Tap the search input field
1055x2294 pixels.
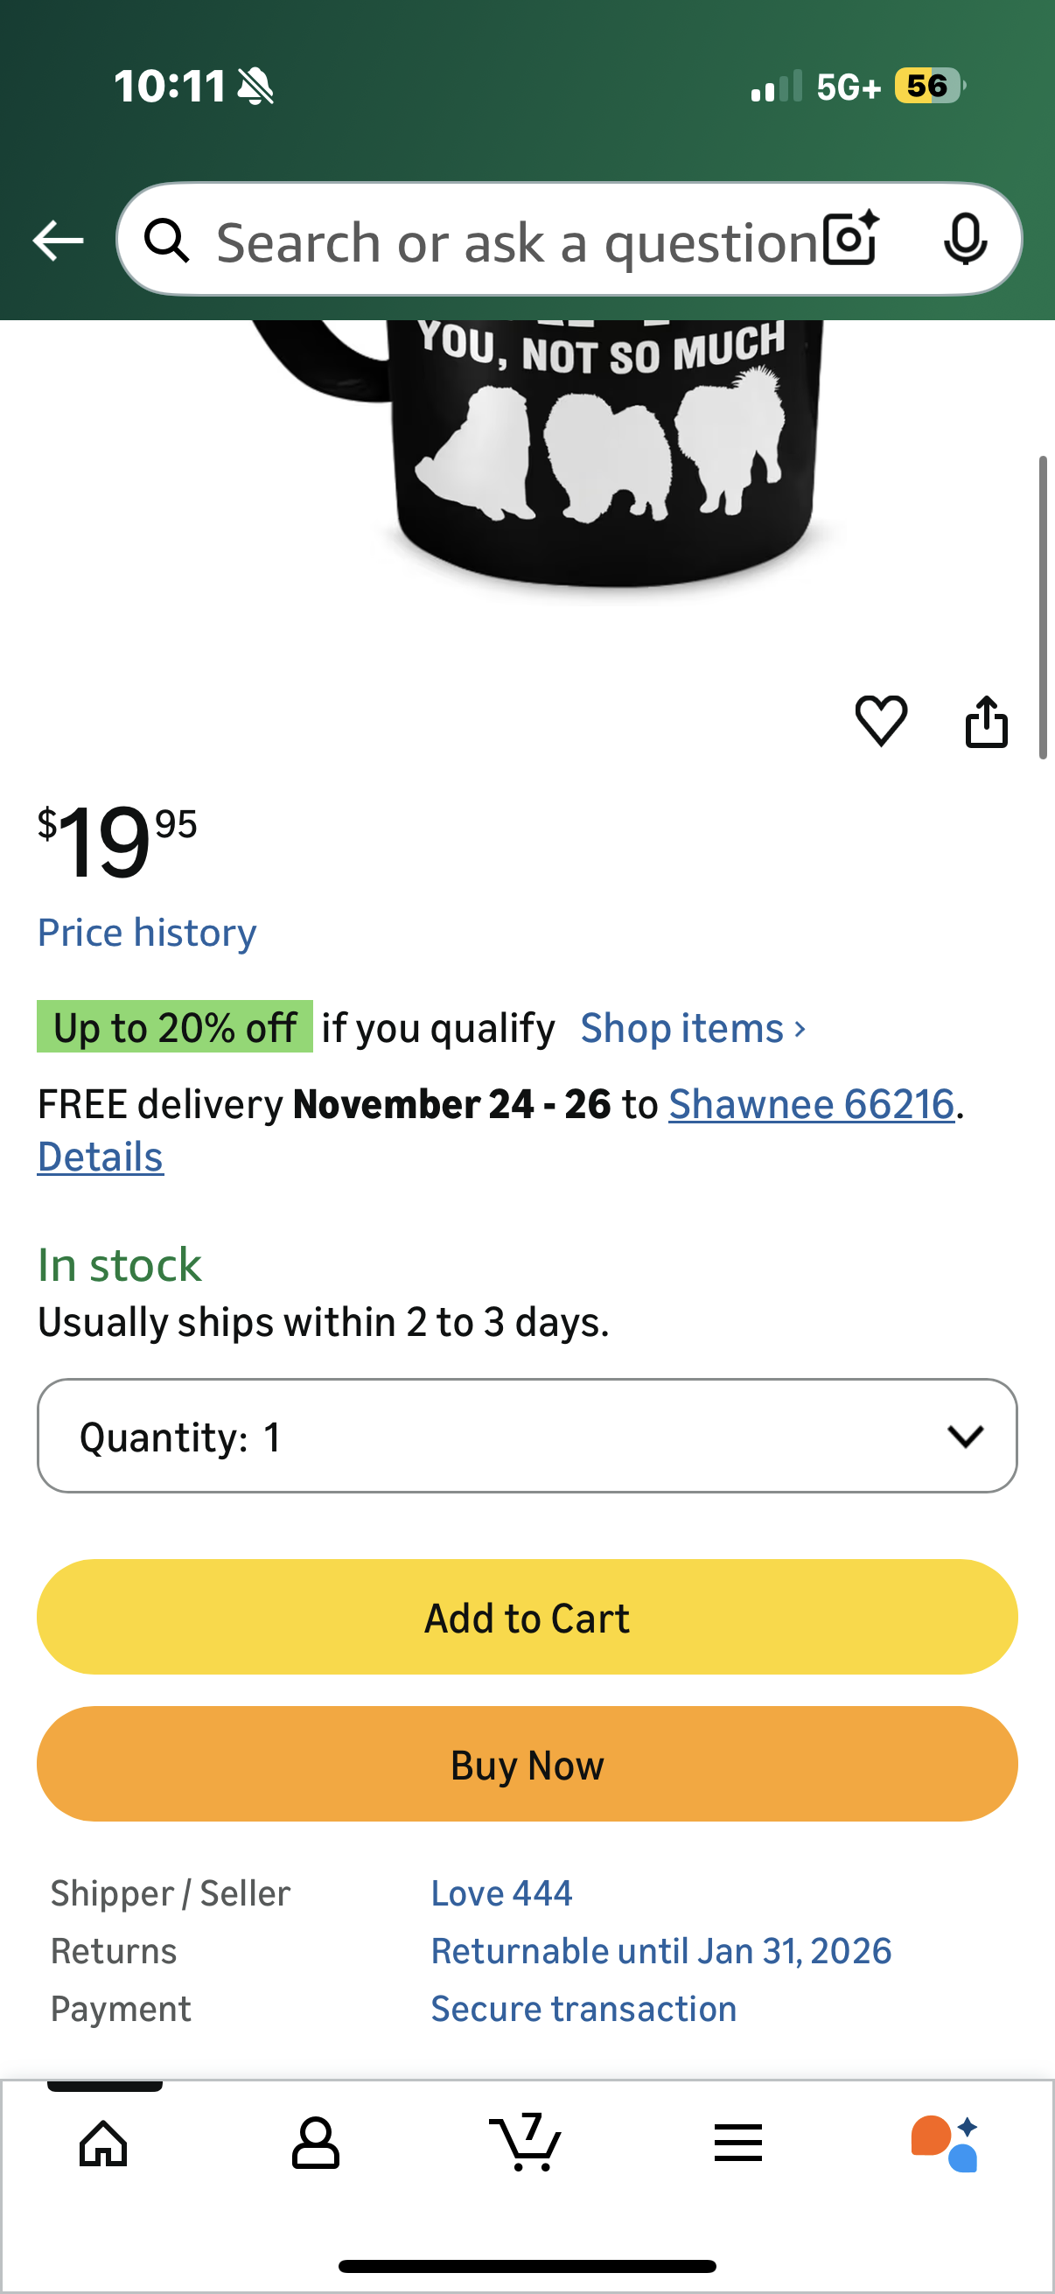(x=516, y=242)
